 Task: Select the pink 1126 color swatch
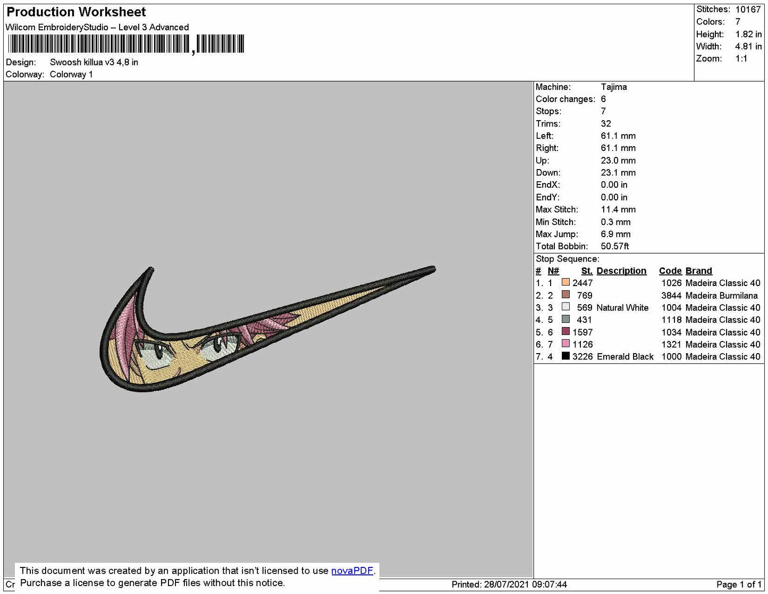[x=566, y=344]
